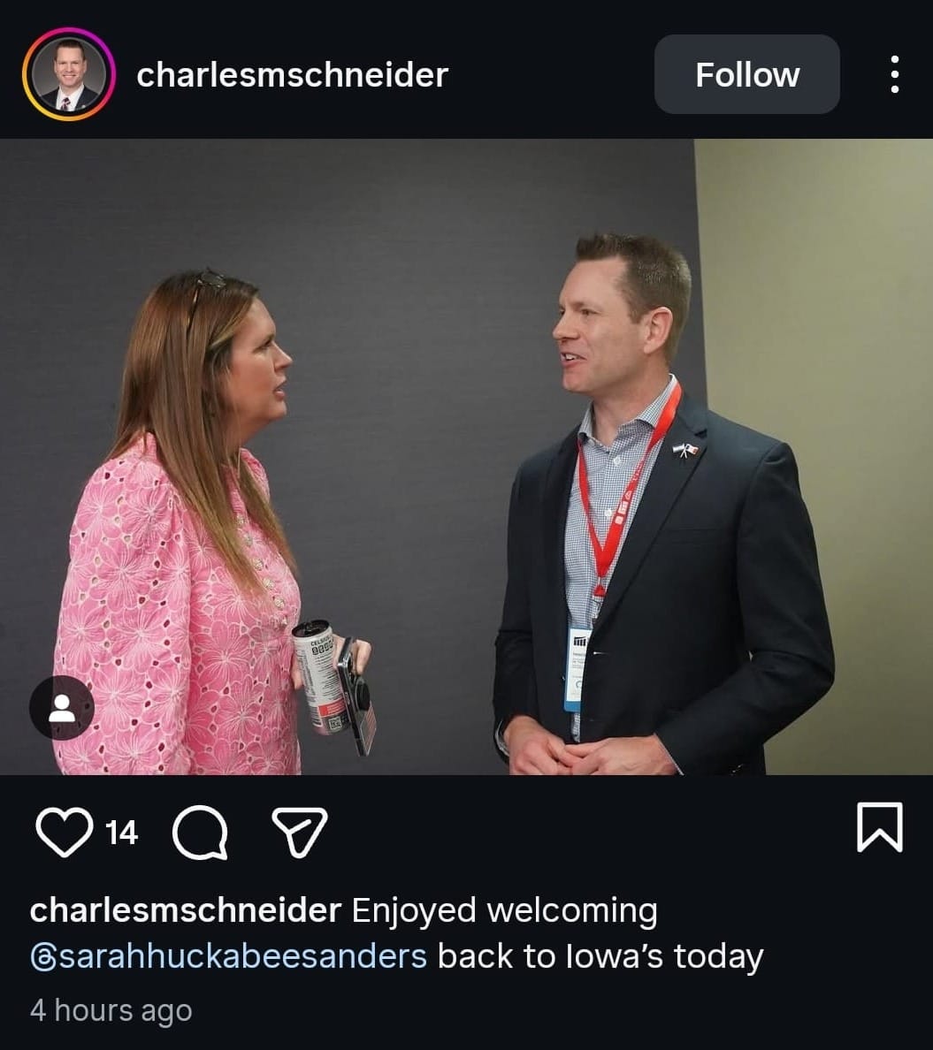Click the man in the navy blazer
Image resolution: width=933 pixels, height=1050 pixels.
pos(663,504)
